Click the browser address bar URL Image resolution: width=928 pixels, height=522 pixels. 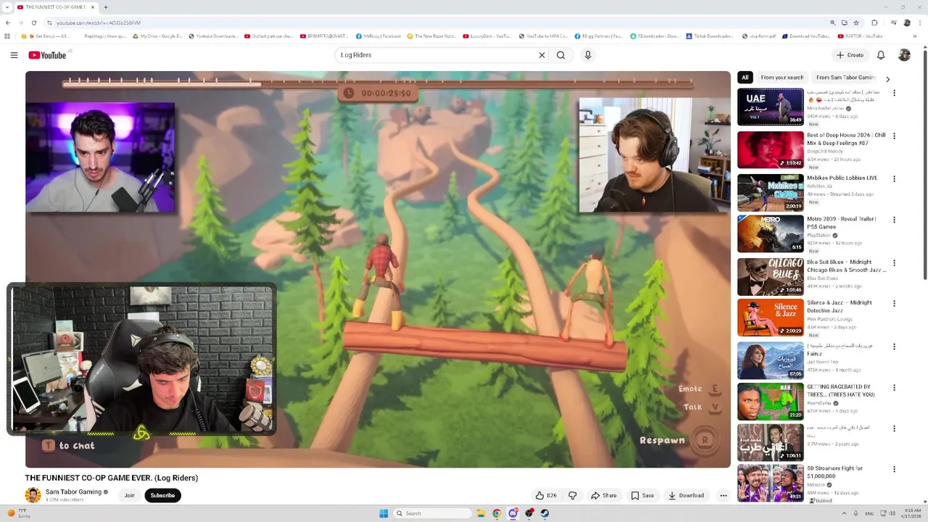pyautogui.click(x=99, y=22)
